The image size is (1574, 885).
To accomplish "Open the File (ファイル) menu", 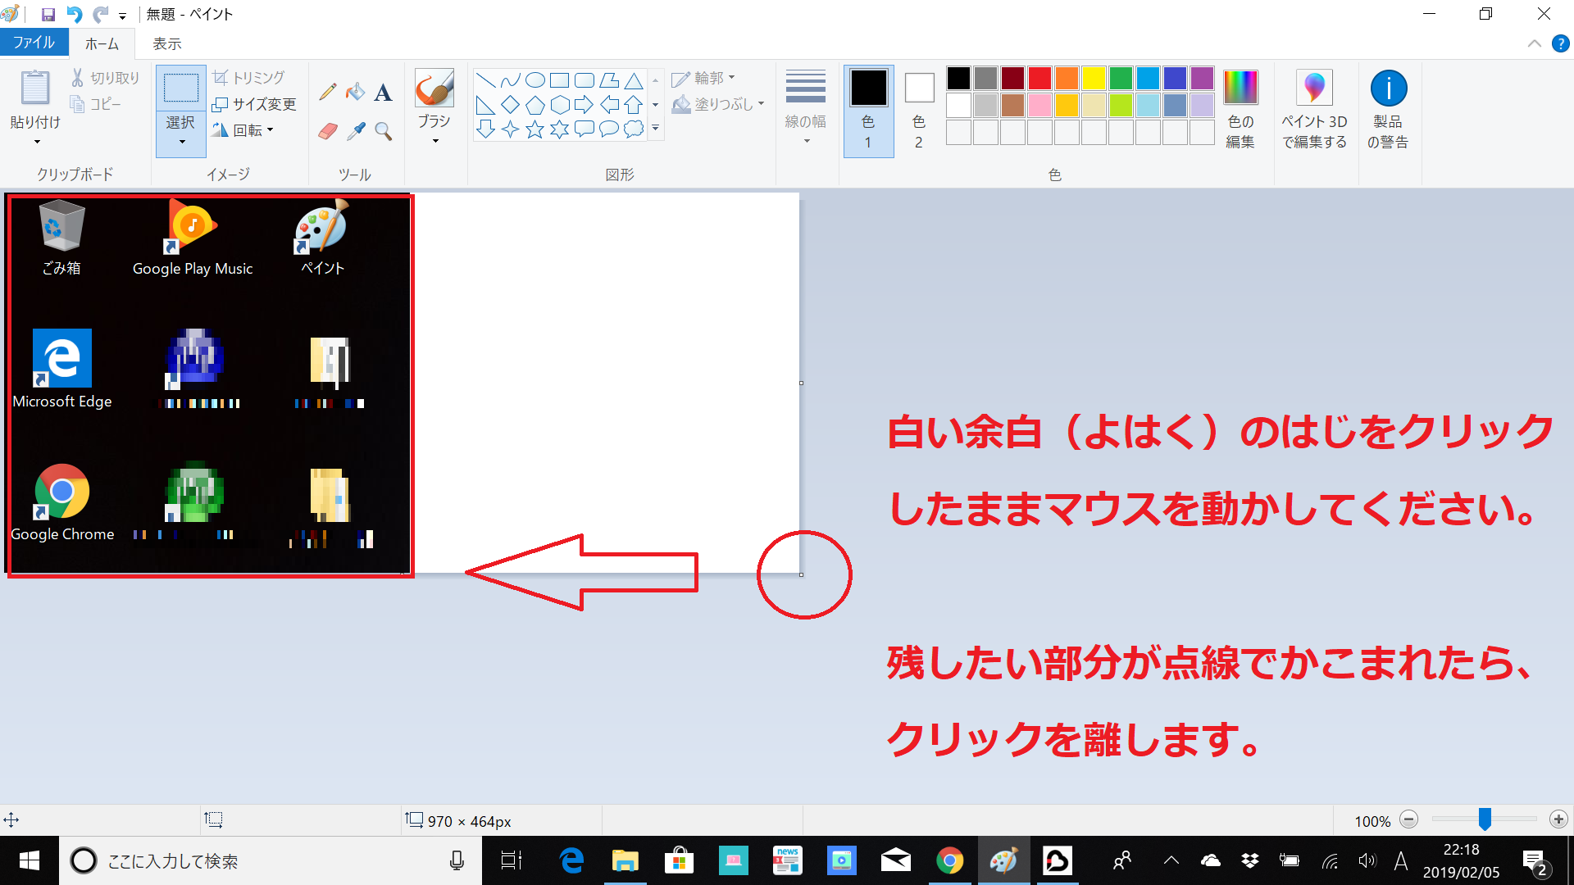I will click(34, 43).
